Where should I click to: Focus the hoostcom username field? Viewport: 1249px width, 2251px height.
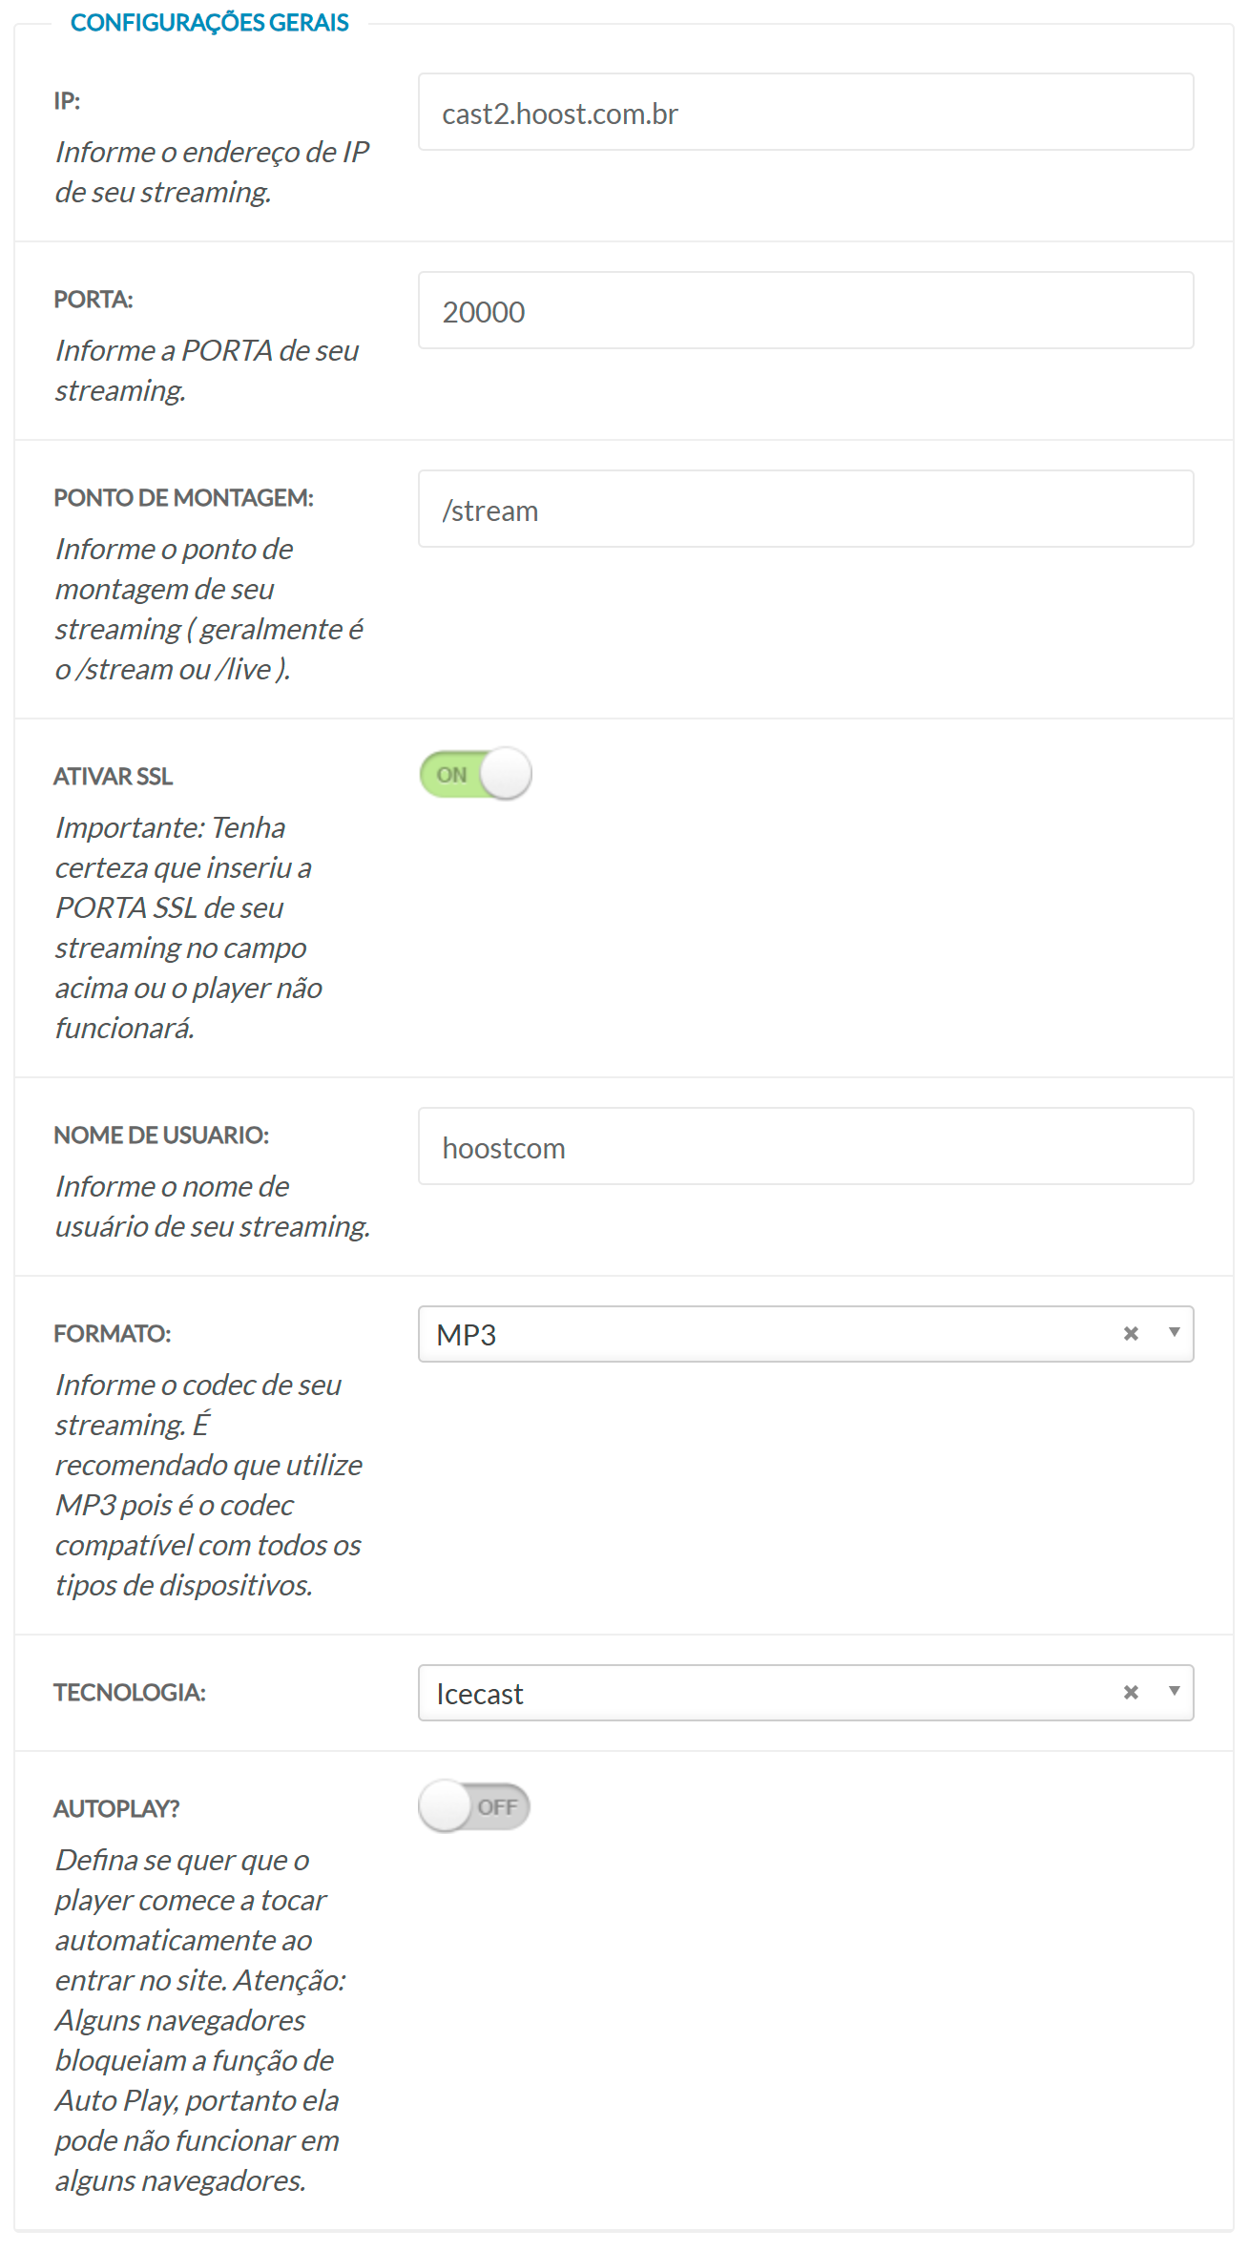(805, 1147)
